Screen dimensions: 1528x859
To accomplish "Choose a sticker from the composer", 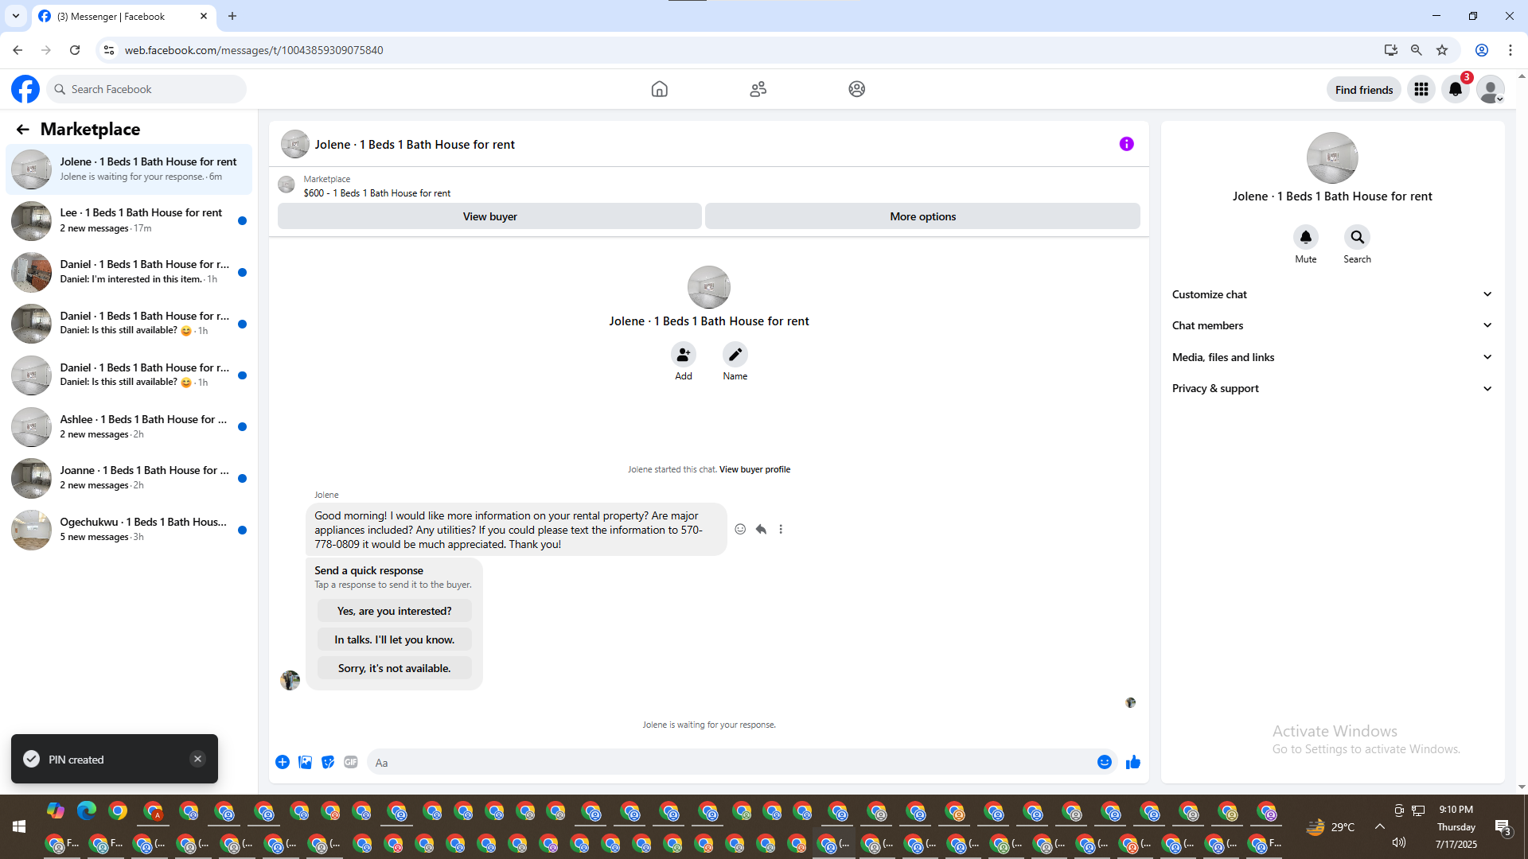I will coord(328,763).
